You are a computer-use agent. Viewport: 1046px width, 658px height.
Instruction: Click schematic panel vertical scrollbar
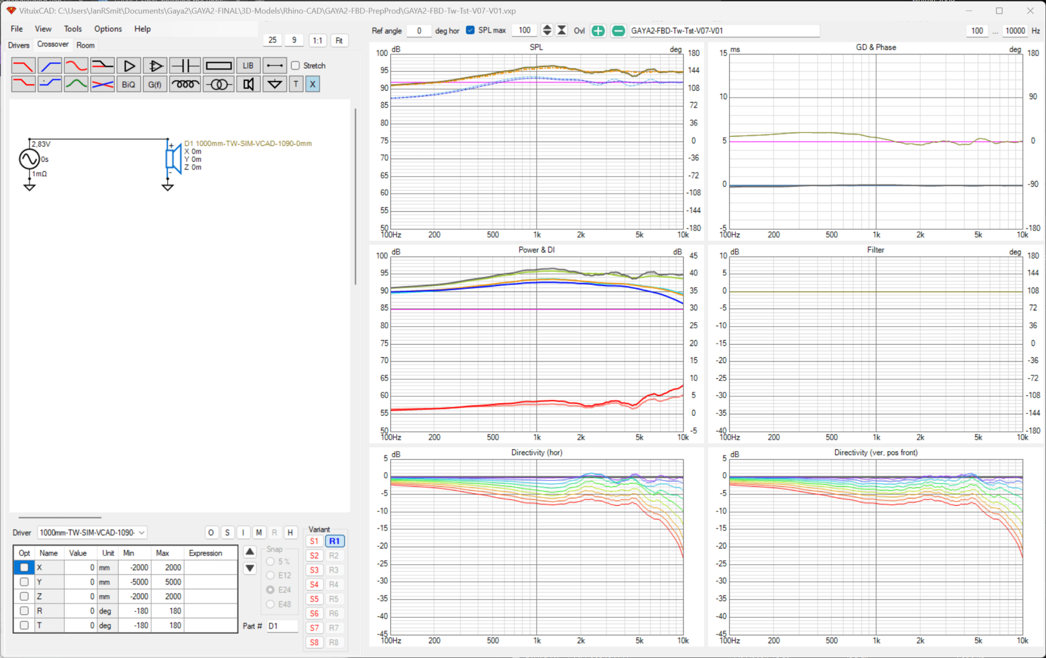[355, 197]
